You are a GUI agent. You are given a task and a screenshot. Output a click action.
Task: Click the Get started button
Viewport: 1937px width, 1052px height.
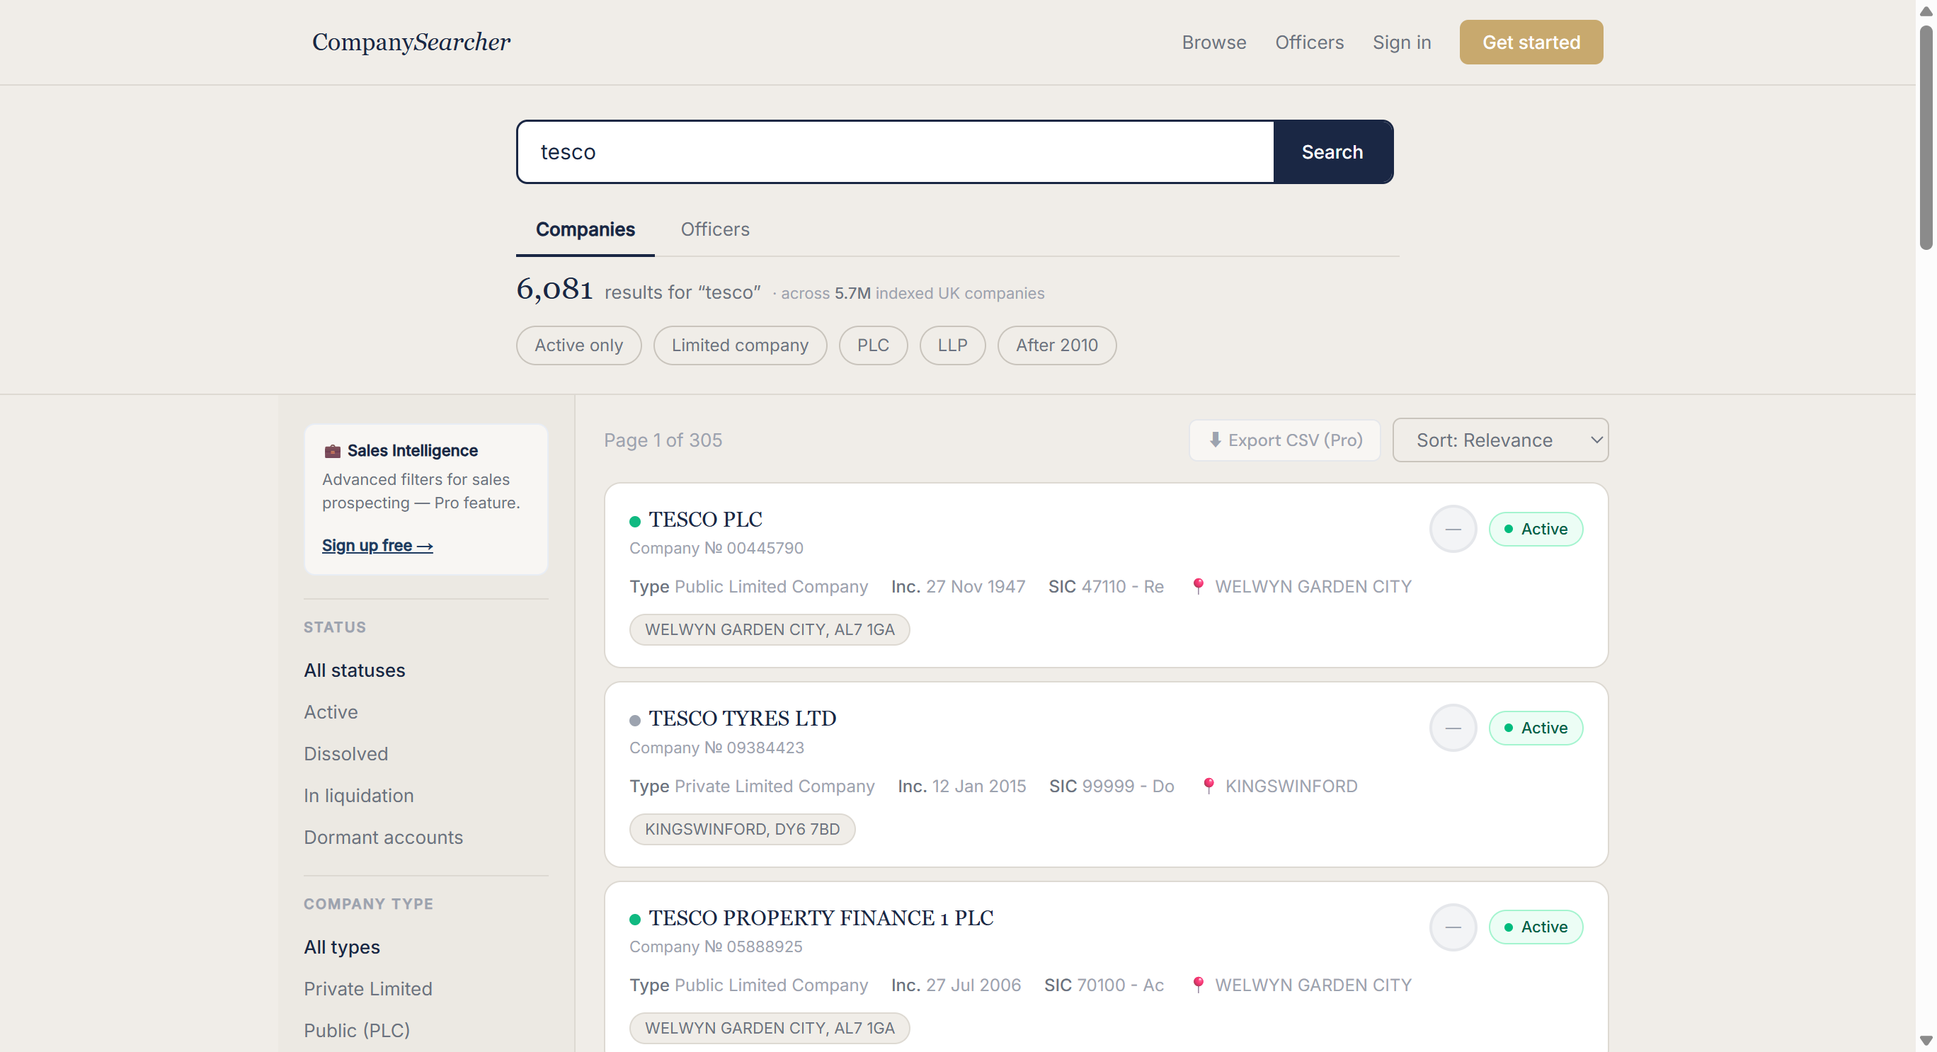[x=1531, y=42]
